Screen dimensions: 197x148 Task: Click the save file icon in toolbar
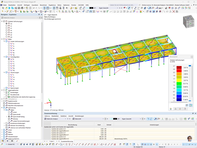(19, 8)
